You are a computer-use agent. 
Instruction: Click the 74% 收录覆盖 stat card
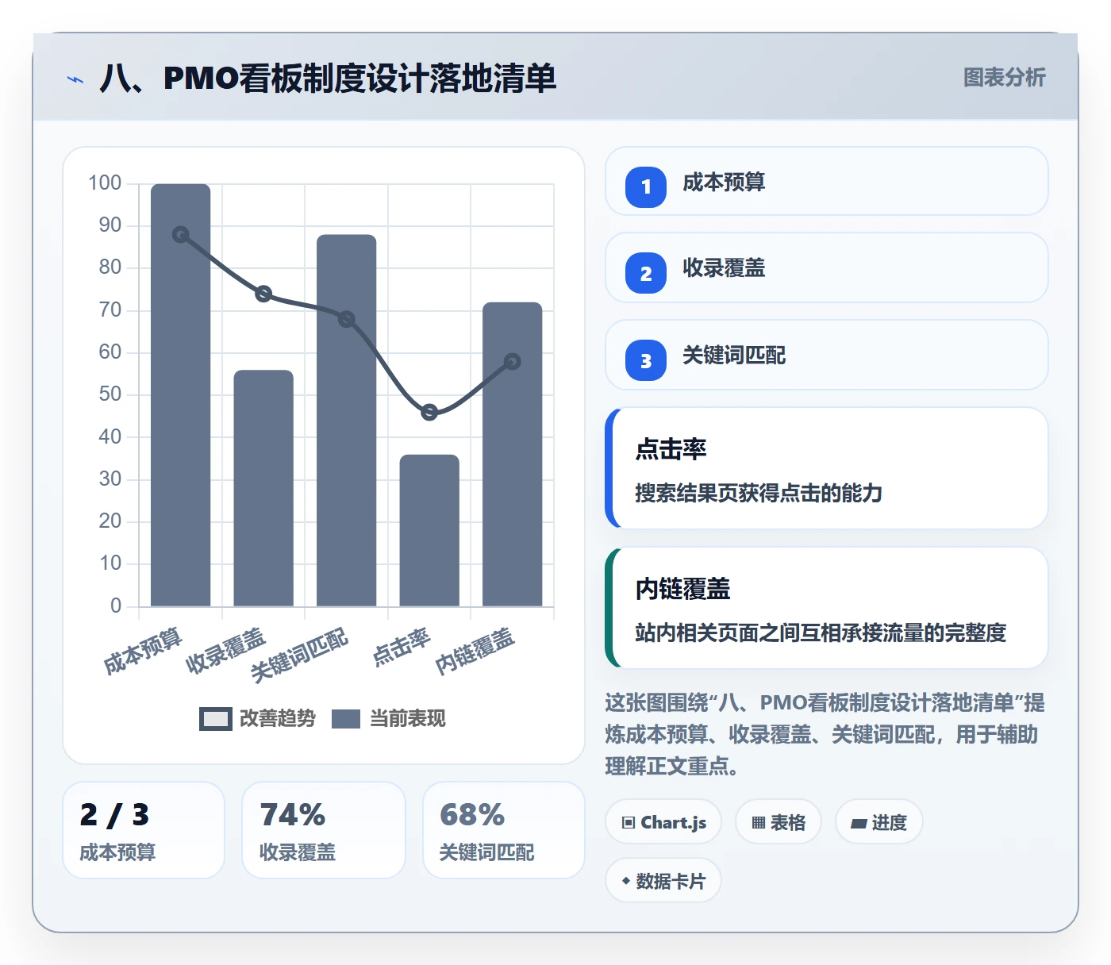(x=324, y=830)
